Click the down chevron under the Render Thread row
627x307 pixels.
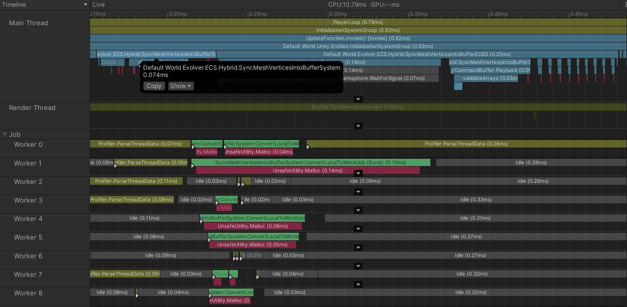point(358,126)
